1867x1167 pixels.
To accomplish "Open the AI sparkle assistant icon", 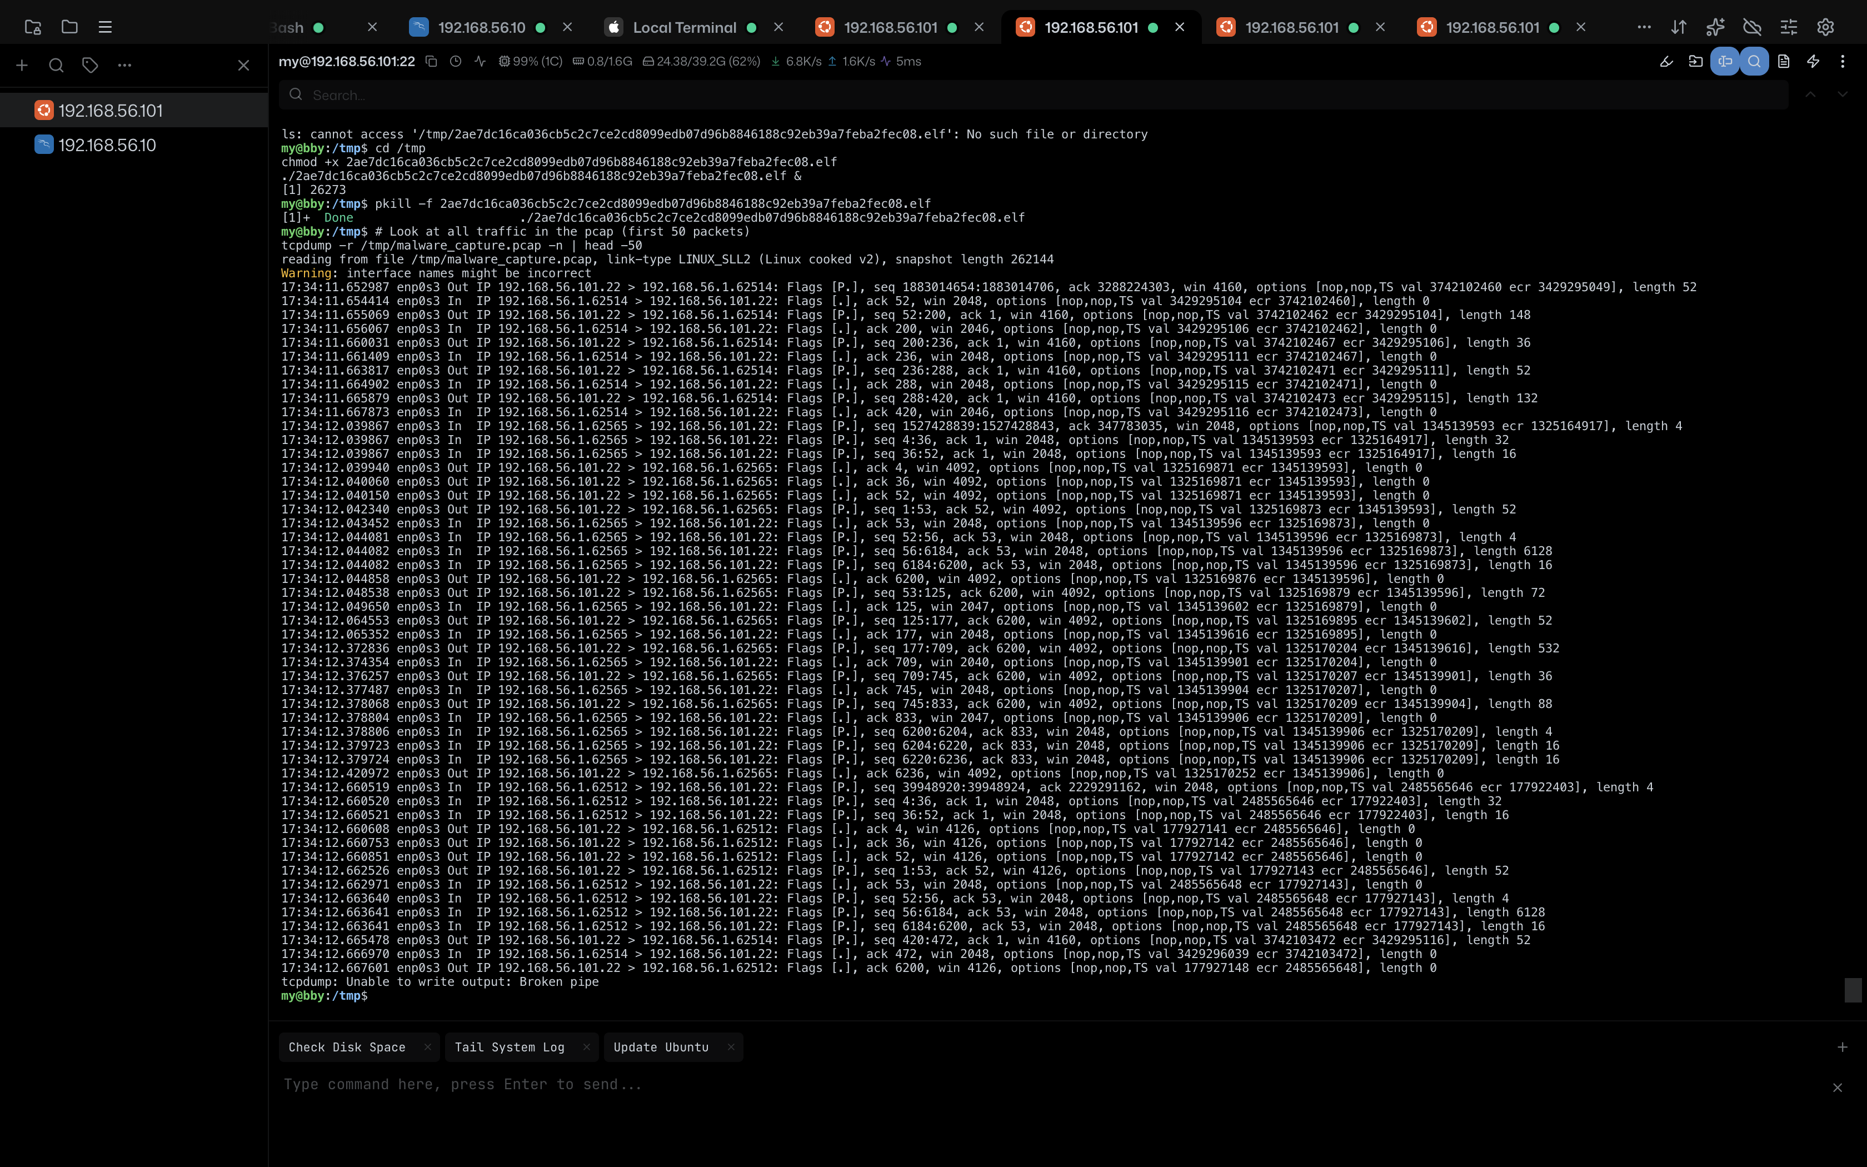I will (1715, 27).
